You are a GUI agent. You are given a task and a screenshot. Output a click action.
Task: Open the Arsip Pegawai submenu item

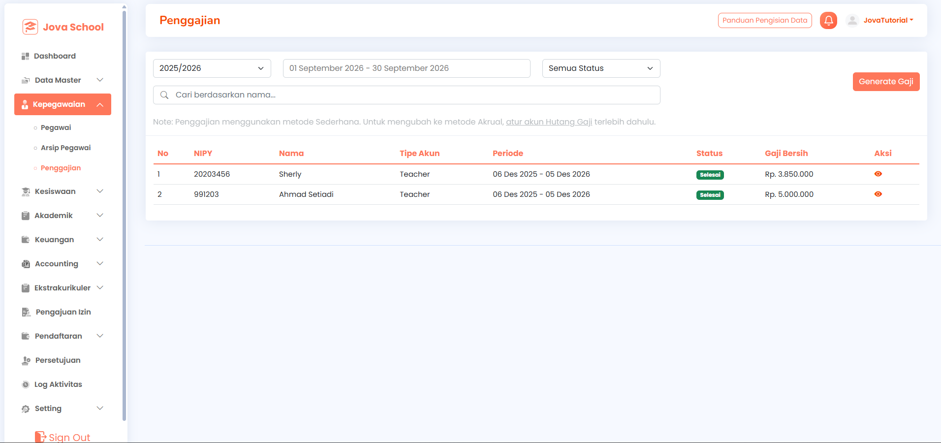pos(66,148)
